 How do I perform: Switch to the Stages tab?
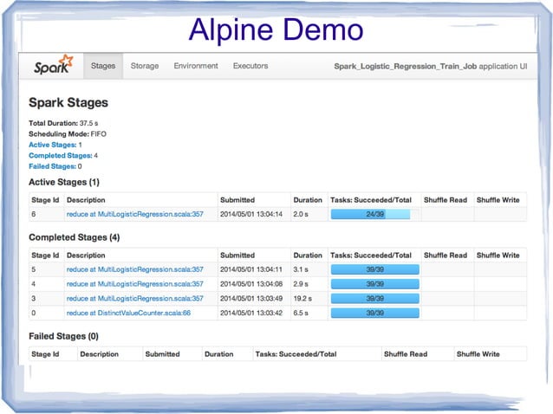coord(103,66)
